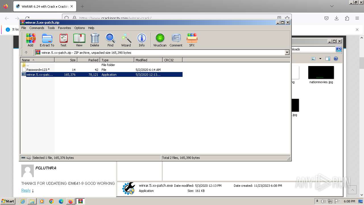This screenshot has width=364, height=205.
Task: Click the Firefox Pocket save icon
Action: point(326,18)
